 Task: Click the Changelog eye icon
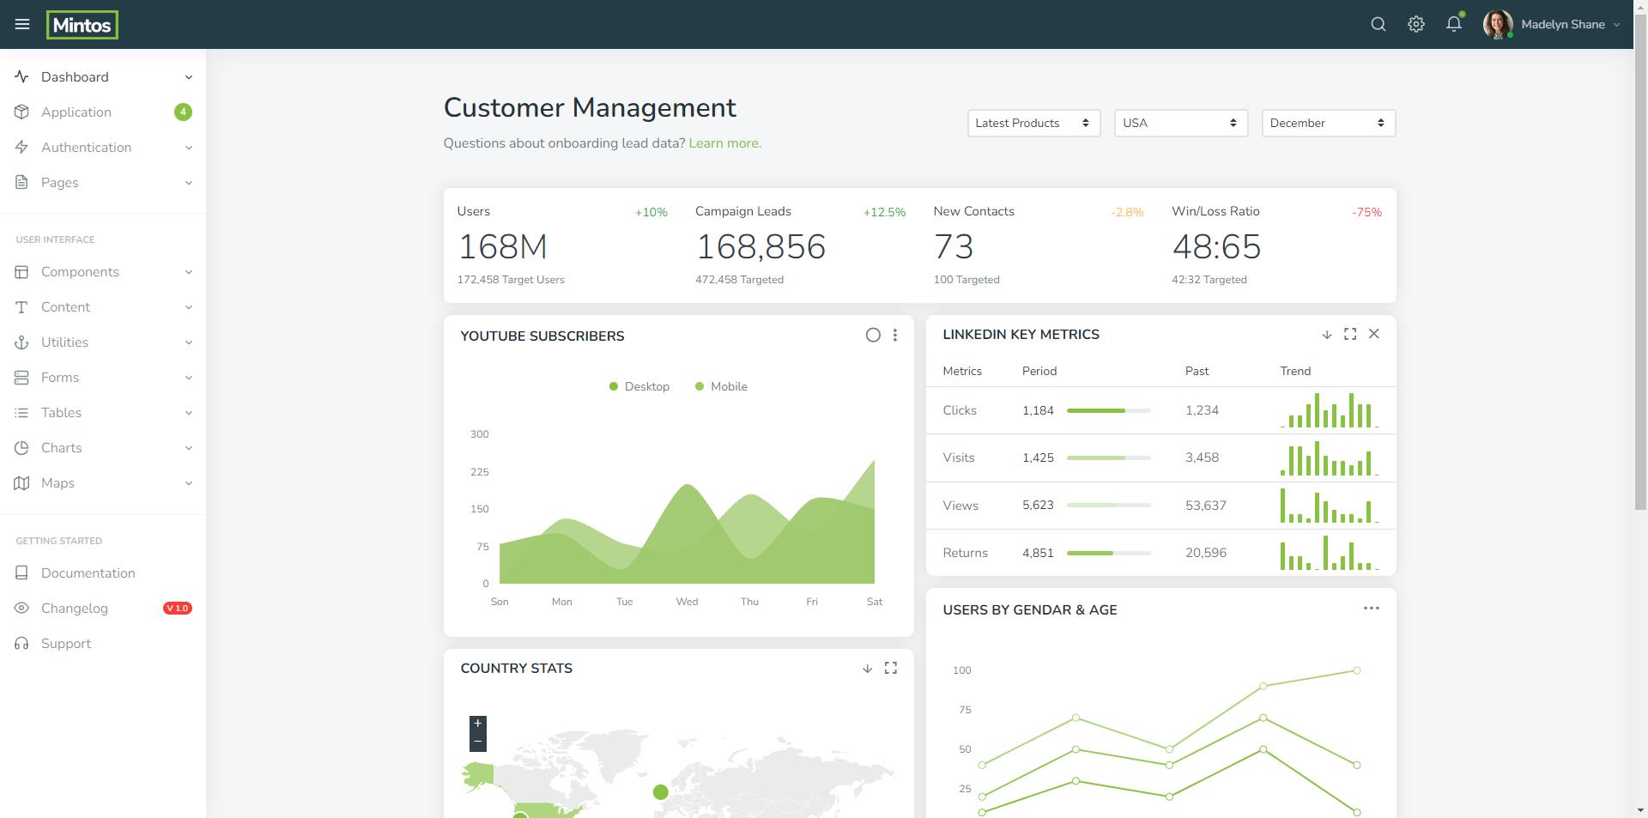coord(22,609)
